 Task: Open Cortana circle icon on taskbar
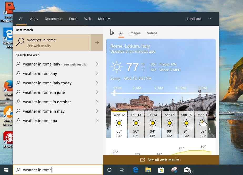109,170
